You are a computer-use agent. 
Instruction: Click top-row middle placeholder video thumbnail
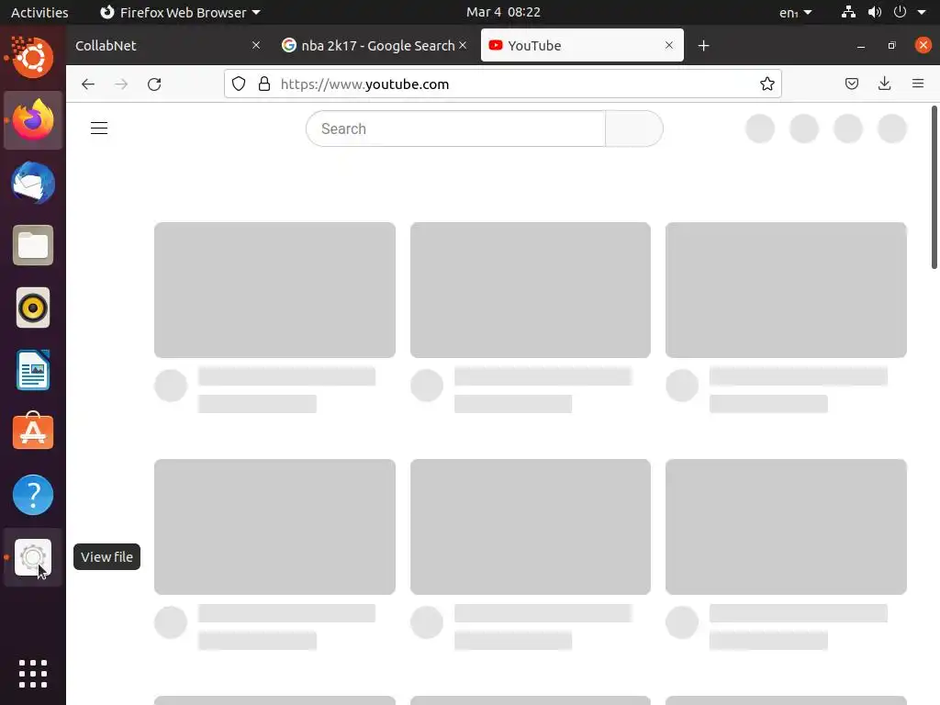pyautogui.click(x=531, y=290)
